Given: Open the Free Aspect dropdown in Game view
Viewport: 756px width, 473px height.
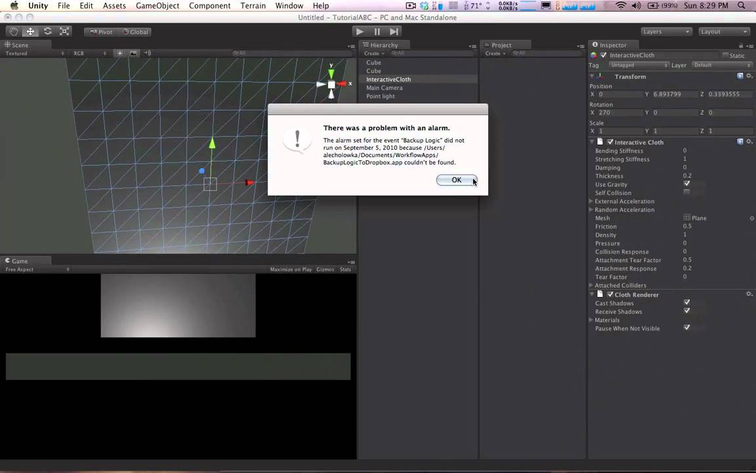Looking at the screenshot, I should click(x=37, y=269).
